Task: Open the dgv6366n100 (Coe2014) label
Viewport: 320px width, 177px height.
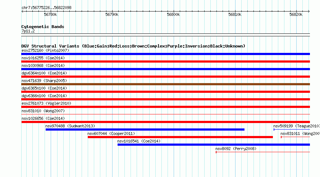Action: pos(44,96)
